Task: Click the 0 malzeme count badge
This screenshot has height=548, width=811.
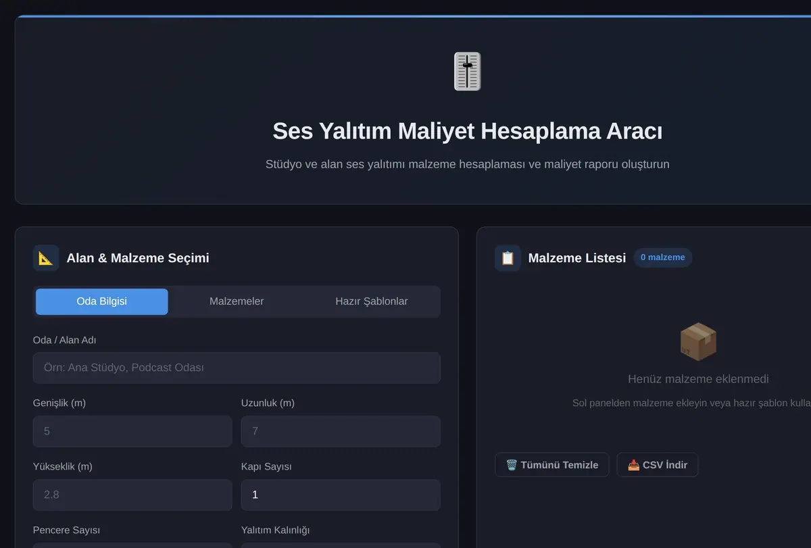Action: (x=663, y=257)
